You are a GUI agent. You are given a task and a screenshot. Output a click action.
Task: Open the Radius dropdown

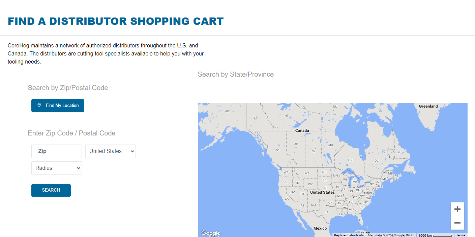coord(56,168)
